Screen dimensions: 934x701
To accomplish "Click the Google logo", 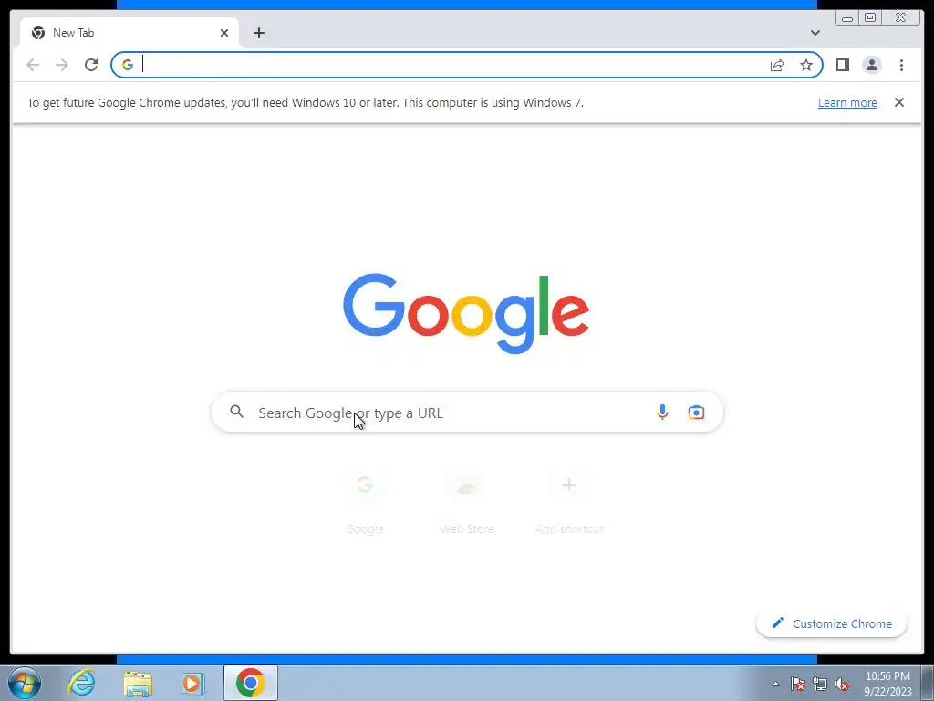I will click(466, 313).
